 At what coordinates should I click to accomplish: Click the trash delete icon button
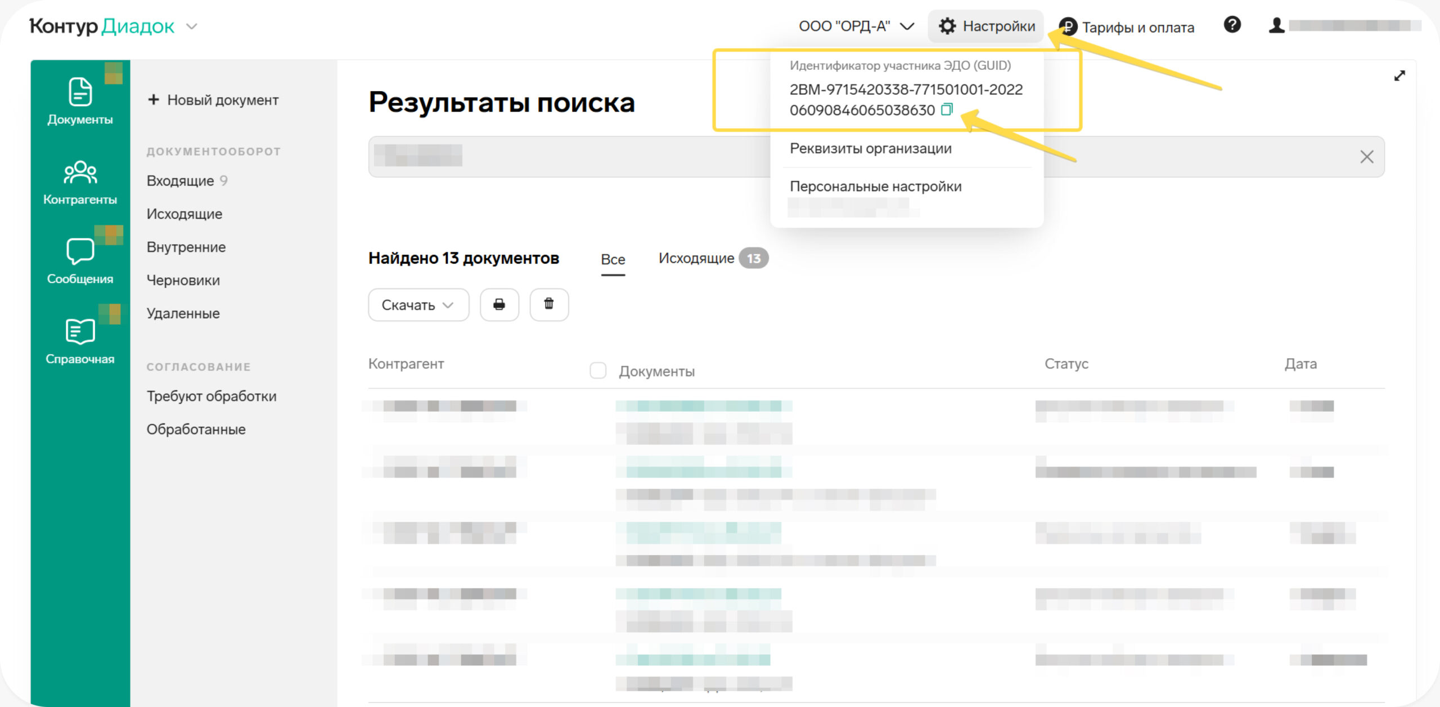click(548, 305)
